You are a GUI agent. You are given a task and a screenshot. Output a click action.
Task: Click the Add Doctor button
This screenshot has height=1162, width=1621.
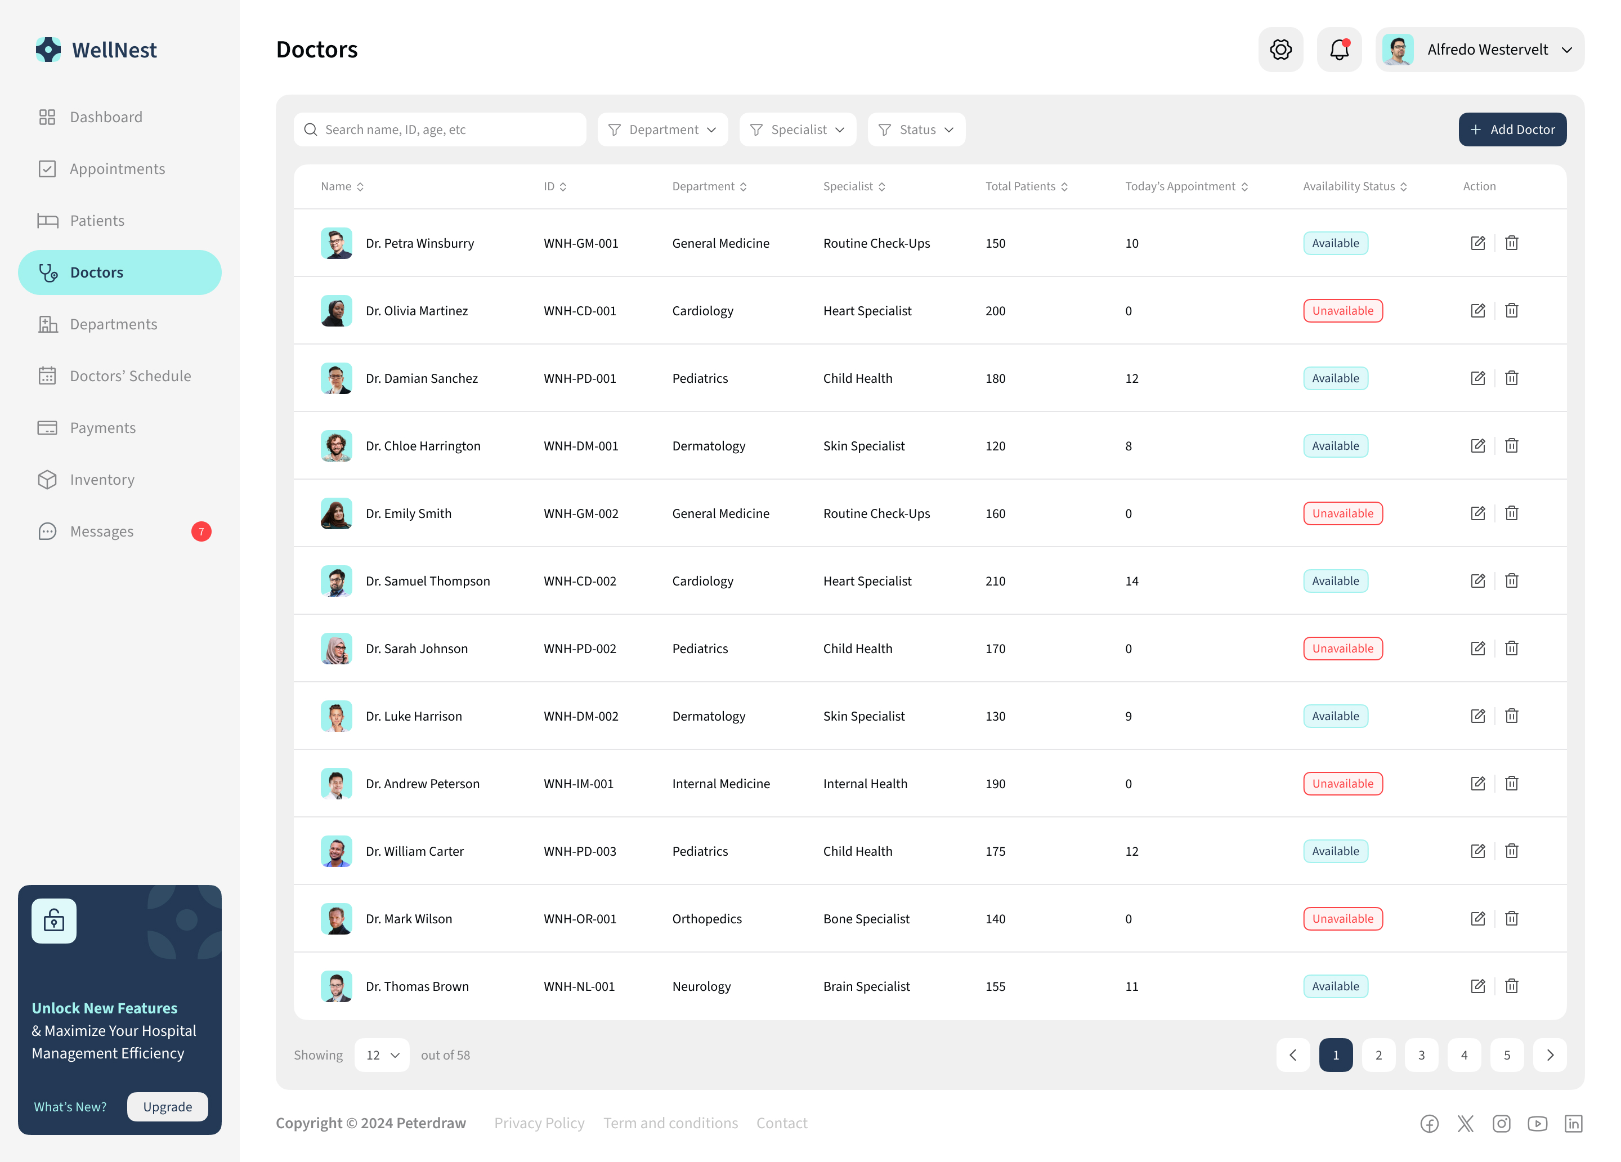point(1512,129)
